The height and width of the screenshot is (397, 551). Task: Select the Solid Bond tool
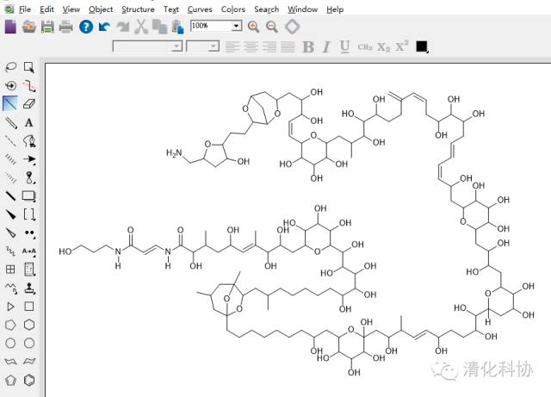click(10, 103)
